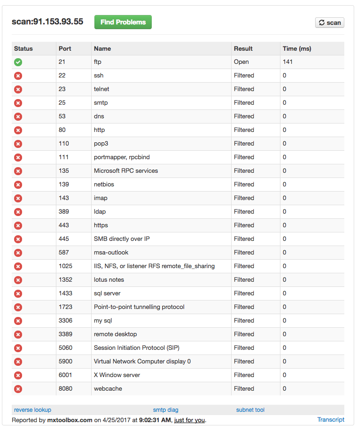
Task: Open the smtp diag link
Action: click(x=165, y=410)
